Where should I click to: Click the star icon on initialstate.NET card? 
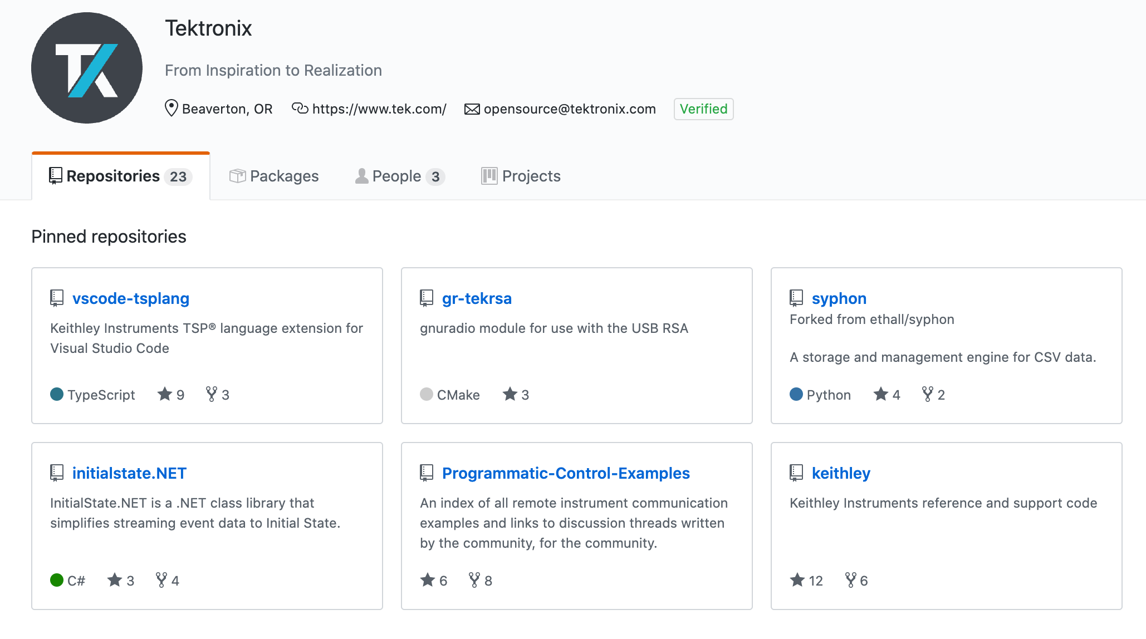coord(115,580)
